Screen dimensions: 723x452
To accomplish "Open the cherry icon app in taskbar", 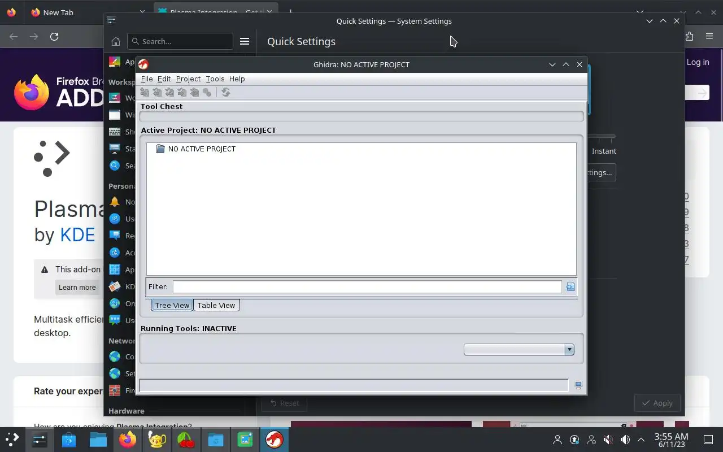I will (186, 439).
